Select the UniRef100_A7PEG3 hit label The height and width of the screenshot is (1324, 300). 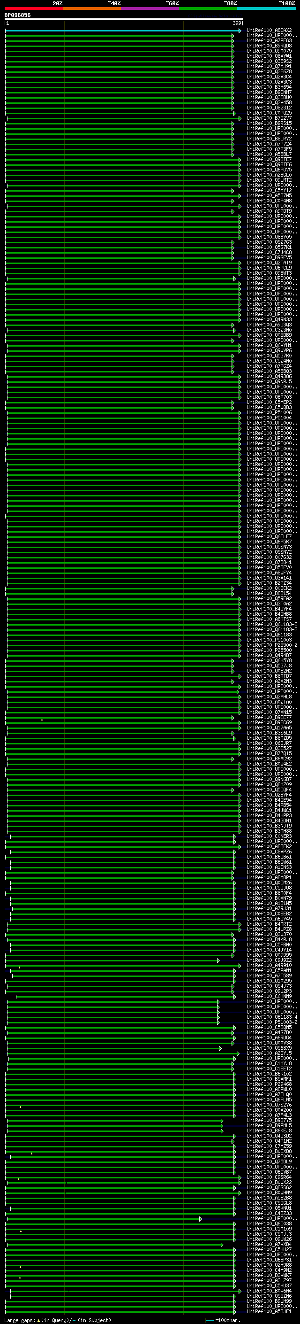(269, 40)
